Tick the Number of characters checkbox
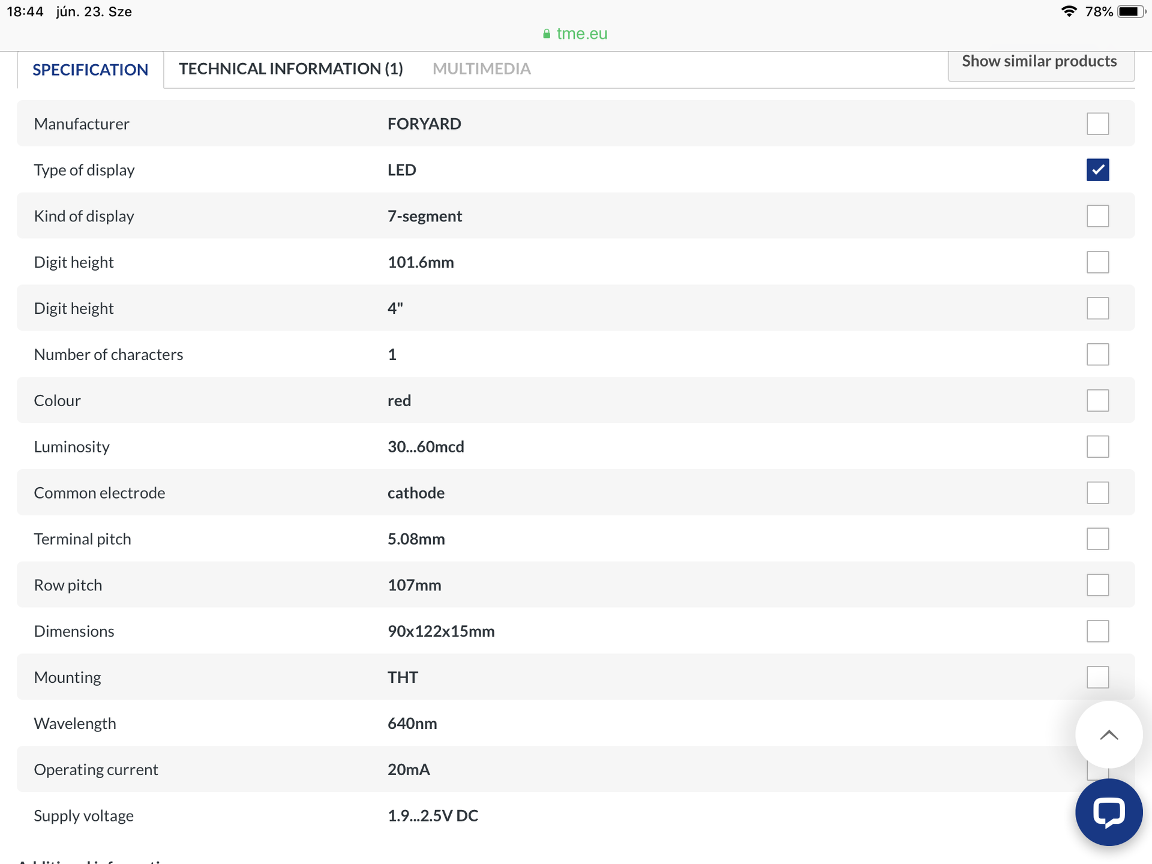 [x=1097, y=355]
